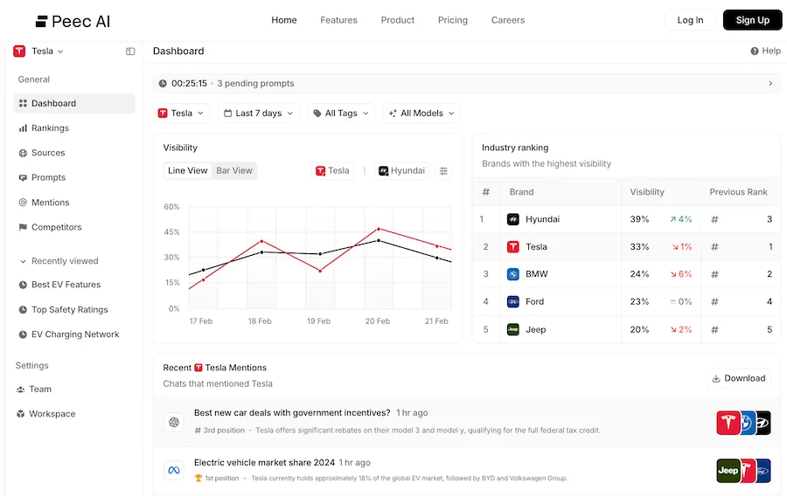Go to Home in top navigation
Viewport: 787px width, 496px height.
(284, 20)
